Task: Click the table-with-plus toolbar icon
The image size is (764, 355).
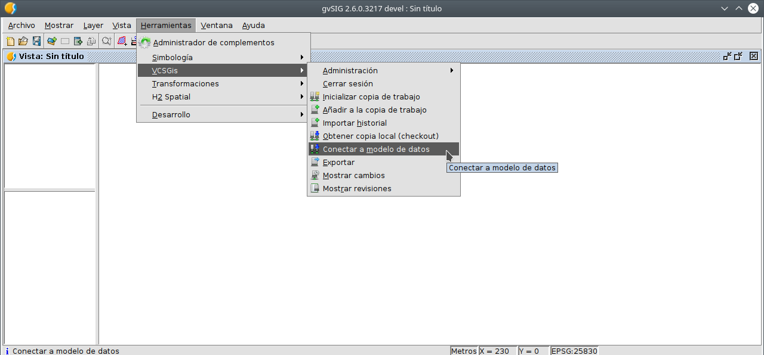Action: (78, 41)
